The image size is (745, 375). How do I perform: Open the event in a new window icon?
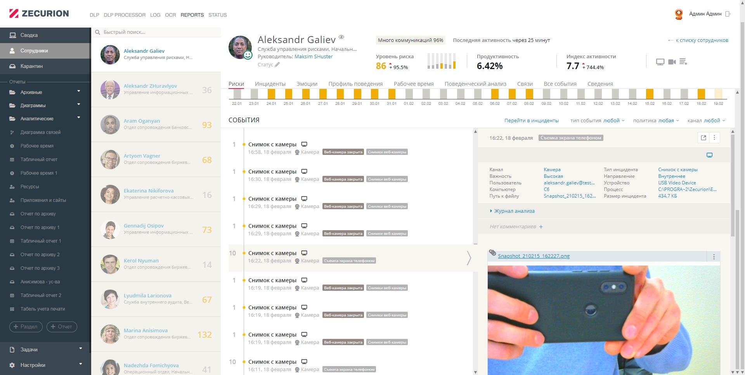tap(703, 138)
